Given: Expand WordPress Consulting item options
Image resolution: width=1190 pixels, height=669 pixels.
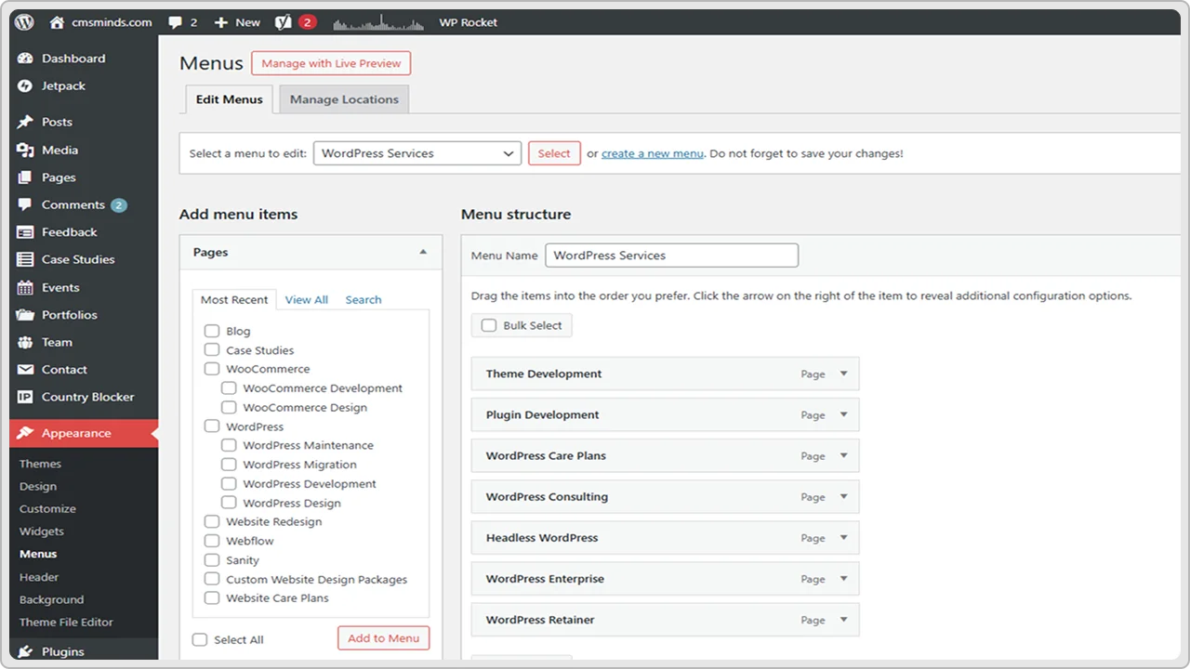Looking at the screenshot, I should (x=844, y=496).
